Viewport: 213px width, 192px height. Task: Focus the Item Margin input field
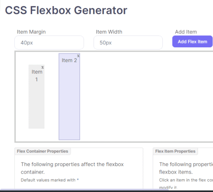tap(49, 43)
